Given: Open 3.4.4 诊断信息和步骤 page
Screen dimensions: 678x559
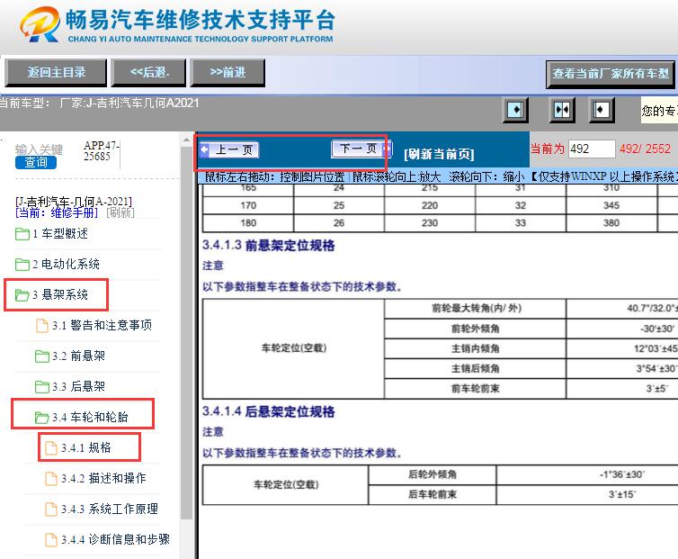Looking at the screenshot, I should point(115,539).
